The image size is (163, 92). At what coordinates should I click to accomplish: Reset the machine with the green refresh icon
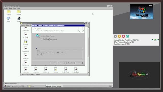point(128,36)
